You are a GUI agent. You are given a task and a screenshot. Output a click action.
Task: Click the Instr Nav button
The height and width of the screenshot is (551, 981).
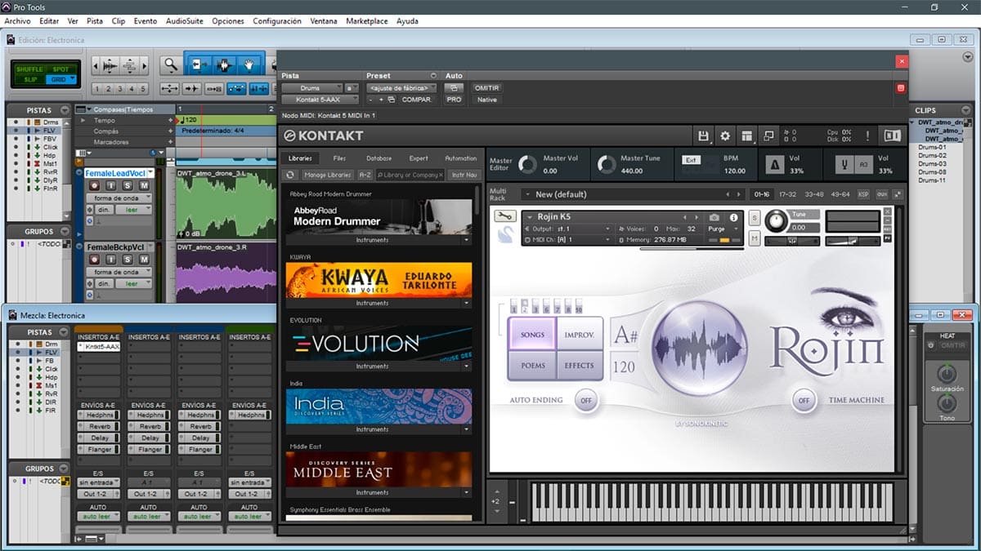pos(464,175)
